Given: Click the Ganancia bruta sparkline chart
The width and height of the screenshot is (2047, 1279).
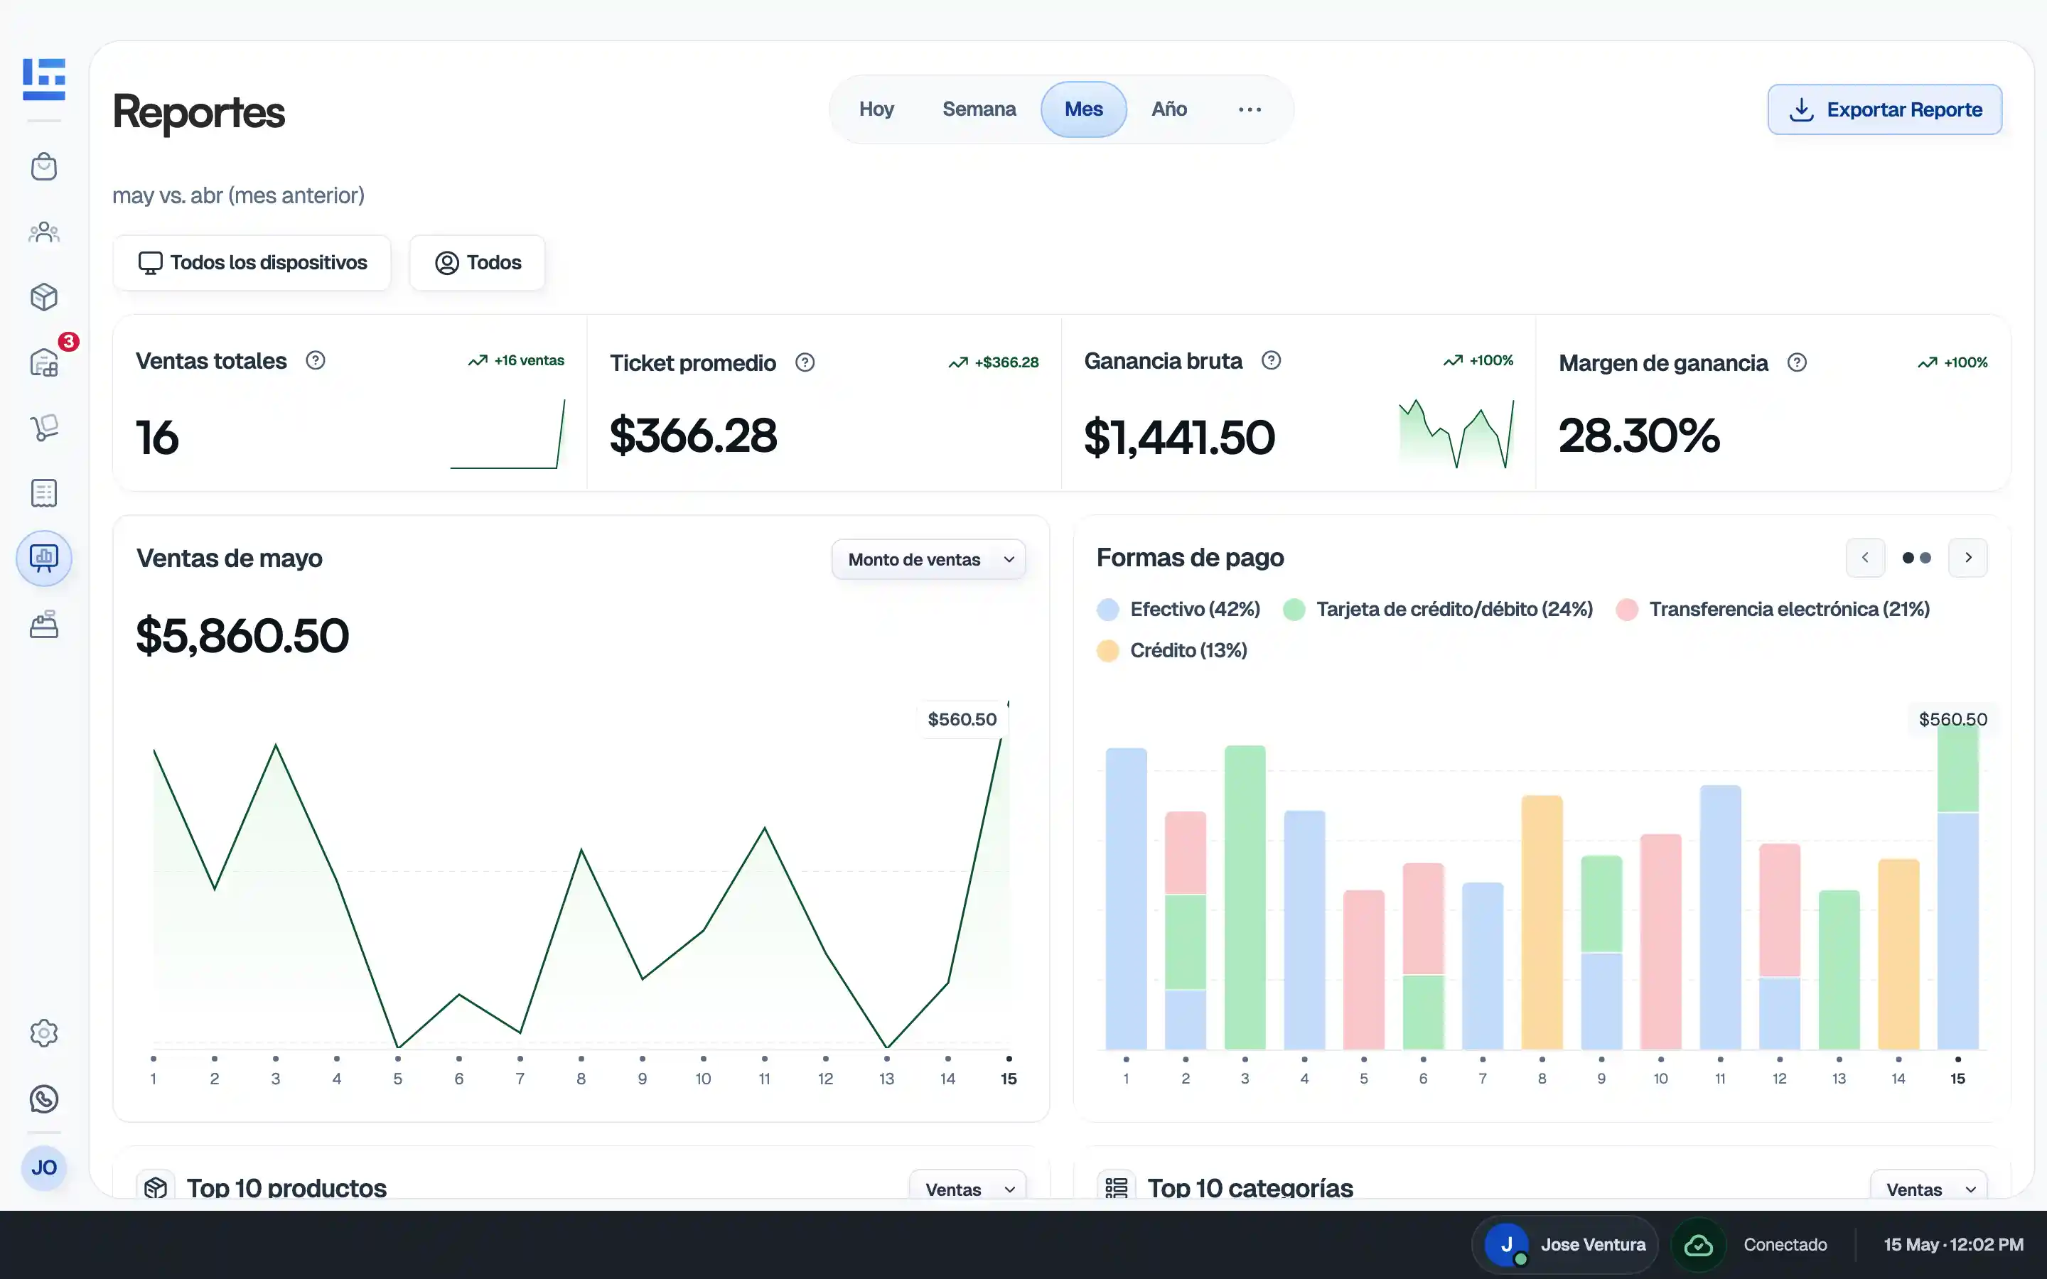Looking at the screenshot, I should pyautogui.click(x=1456, y=434).
